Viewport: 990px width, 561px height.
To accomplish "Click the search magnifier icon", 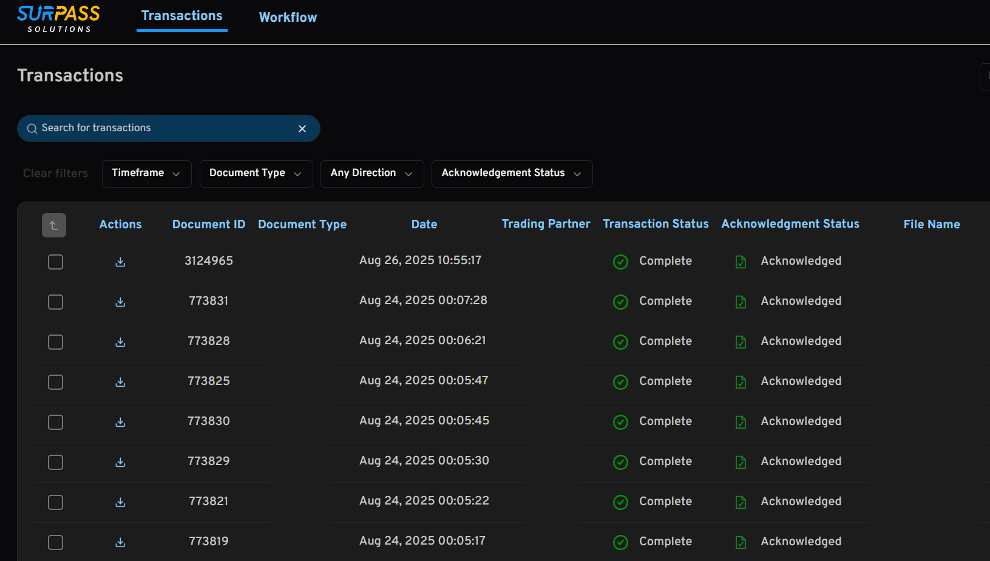I will [x=32, y=129].
